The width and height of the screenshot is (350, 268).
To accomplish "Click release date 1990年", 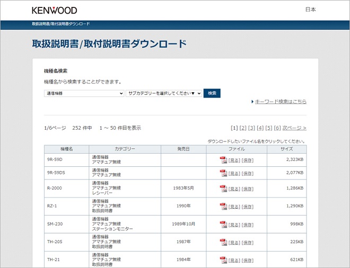I will tap(183, 206).
